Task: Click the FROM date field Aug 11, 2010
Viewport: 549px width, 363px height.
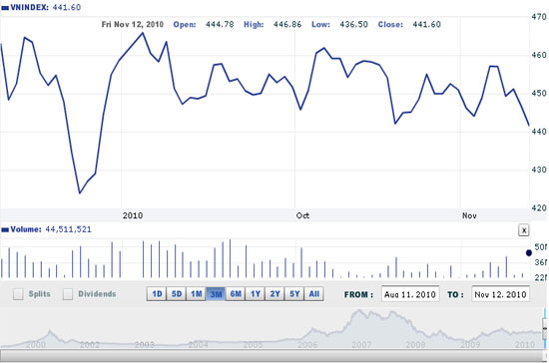Action: click(410, 294)
